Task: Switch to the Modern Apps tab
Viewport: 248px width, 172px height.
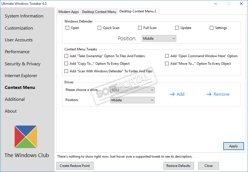Action: point(69,12)
